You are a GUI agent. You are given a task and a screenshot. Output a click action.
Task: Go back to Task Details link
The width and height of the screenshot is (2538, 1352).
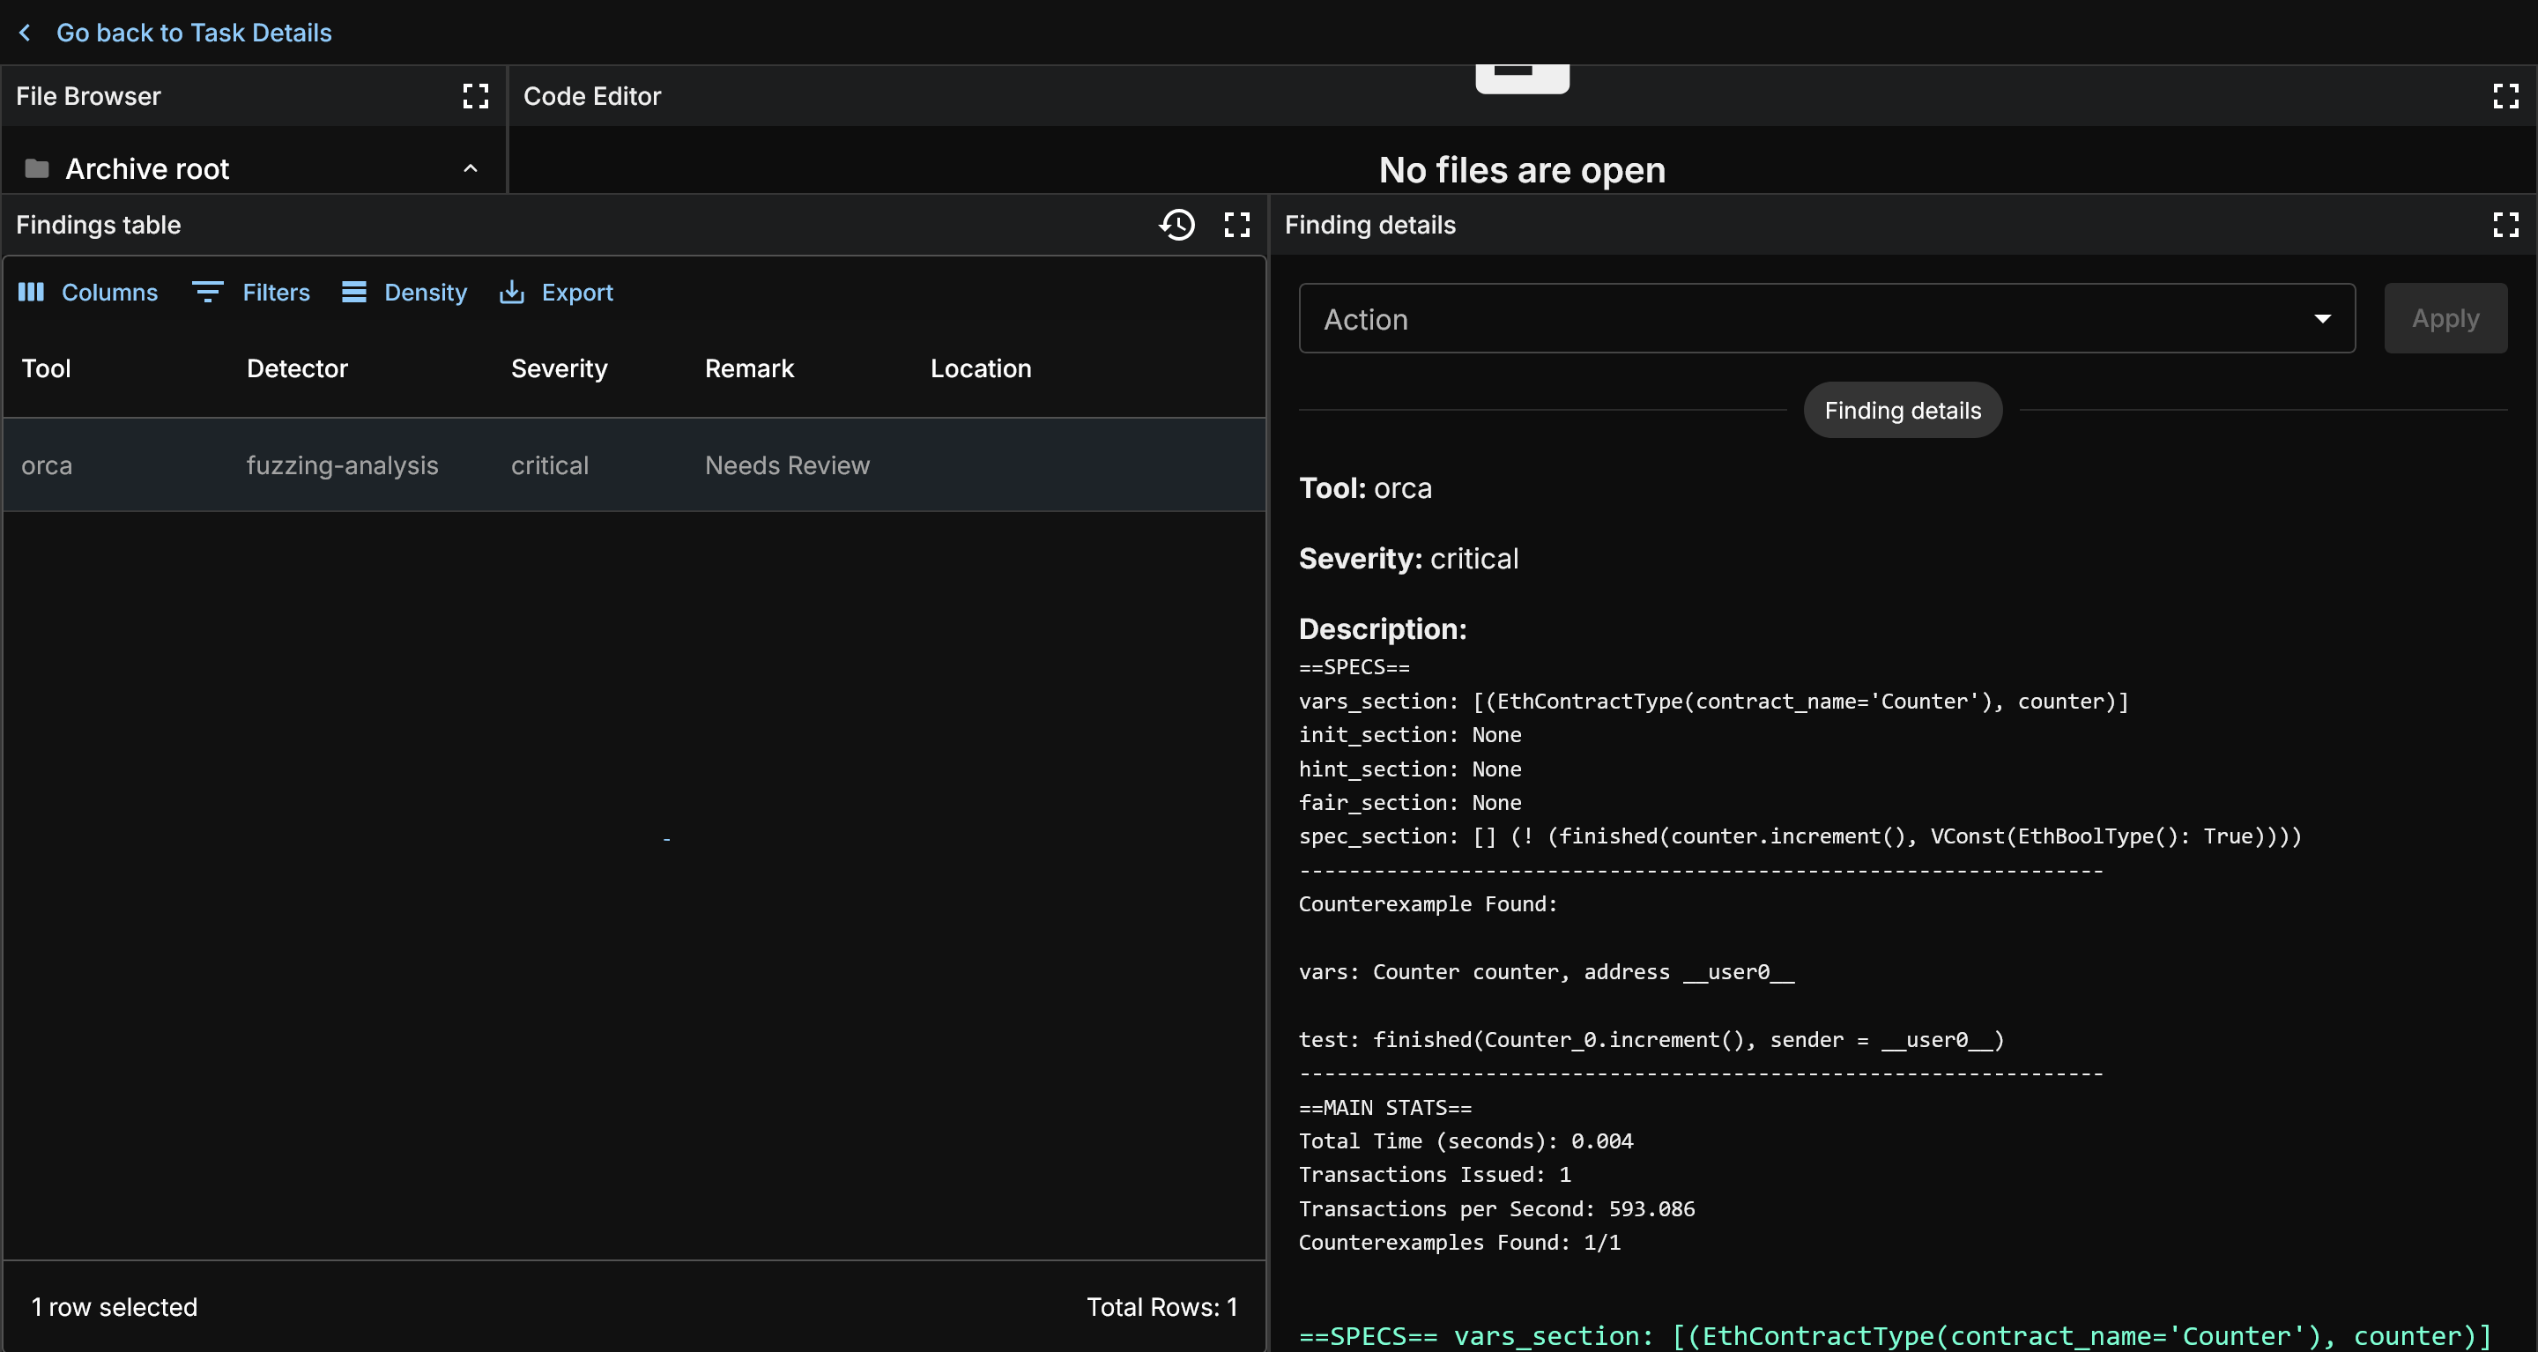[194, 33]
